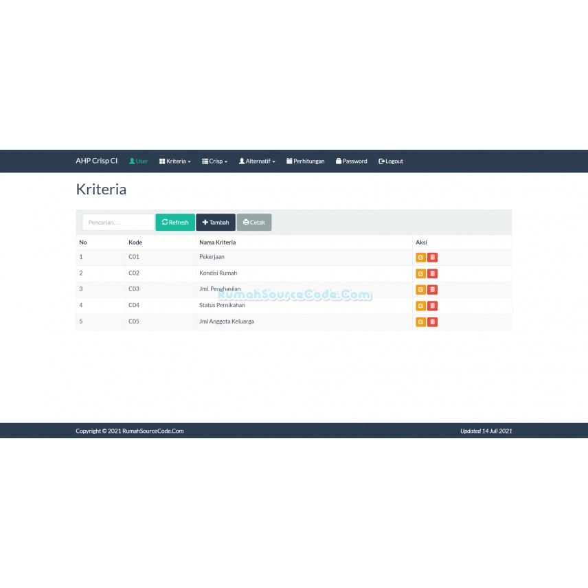Click the Copyright 2021 RumahSourceCode.Com footer text
Screen dimensions: 588x588
pos(130,431)
